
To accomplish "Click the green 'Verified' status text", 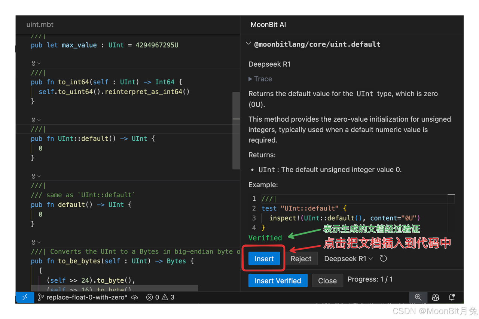I will click(x=265, y=238).
